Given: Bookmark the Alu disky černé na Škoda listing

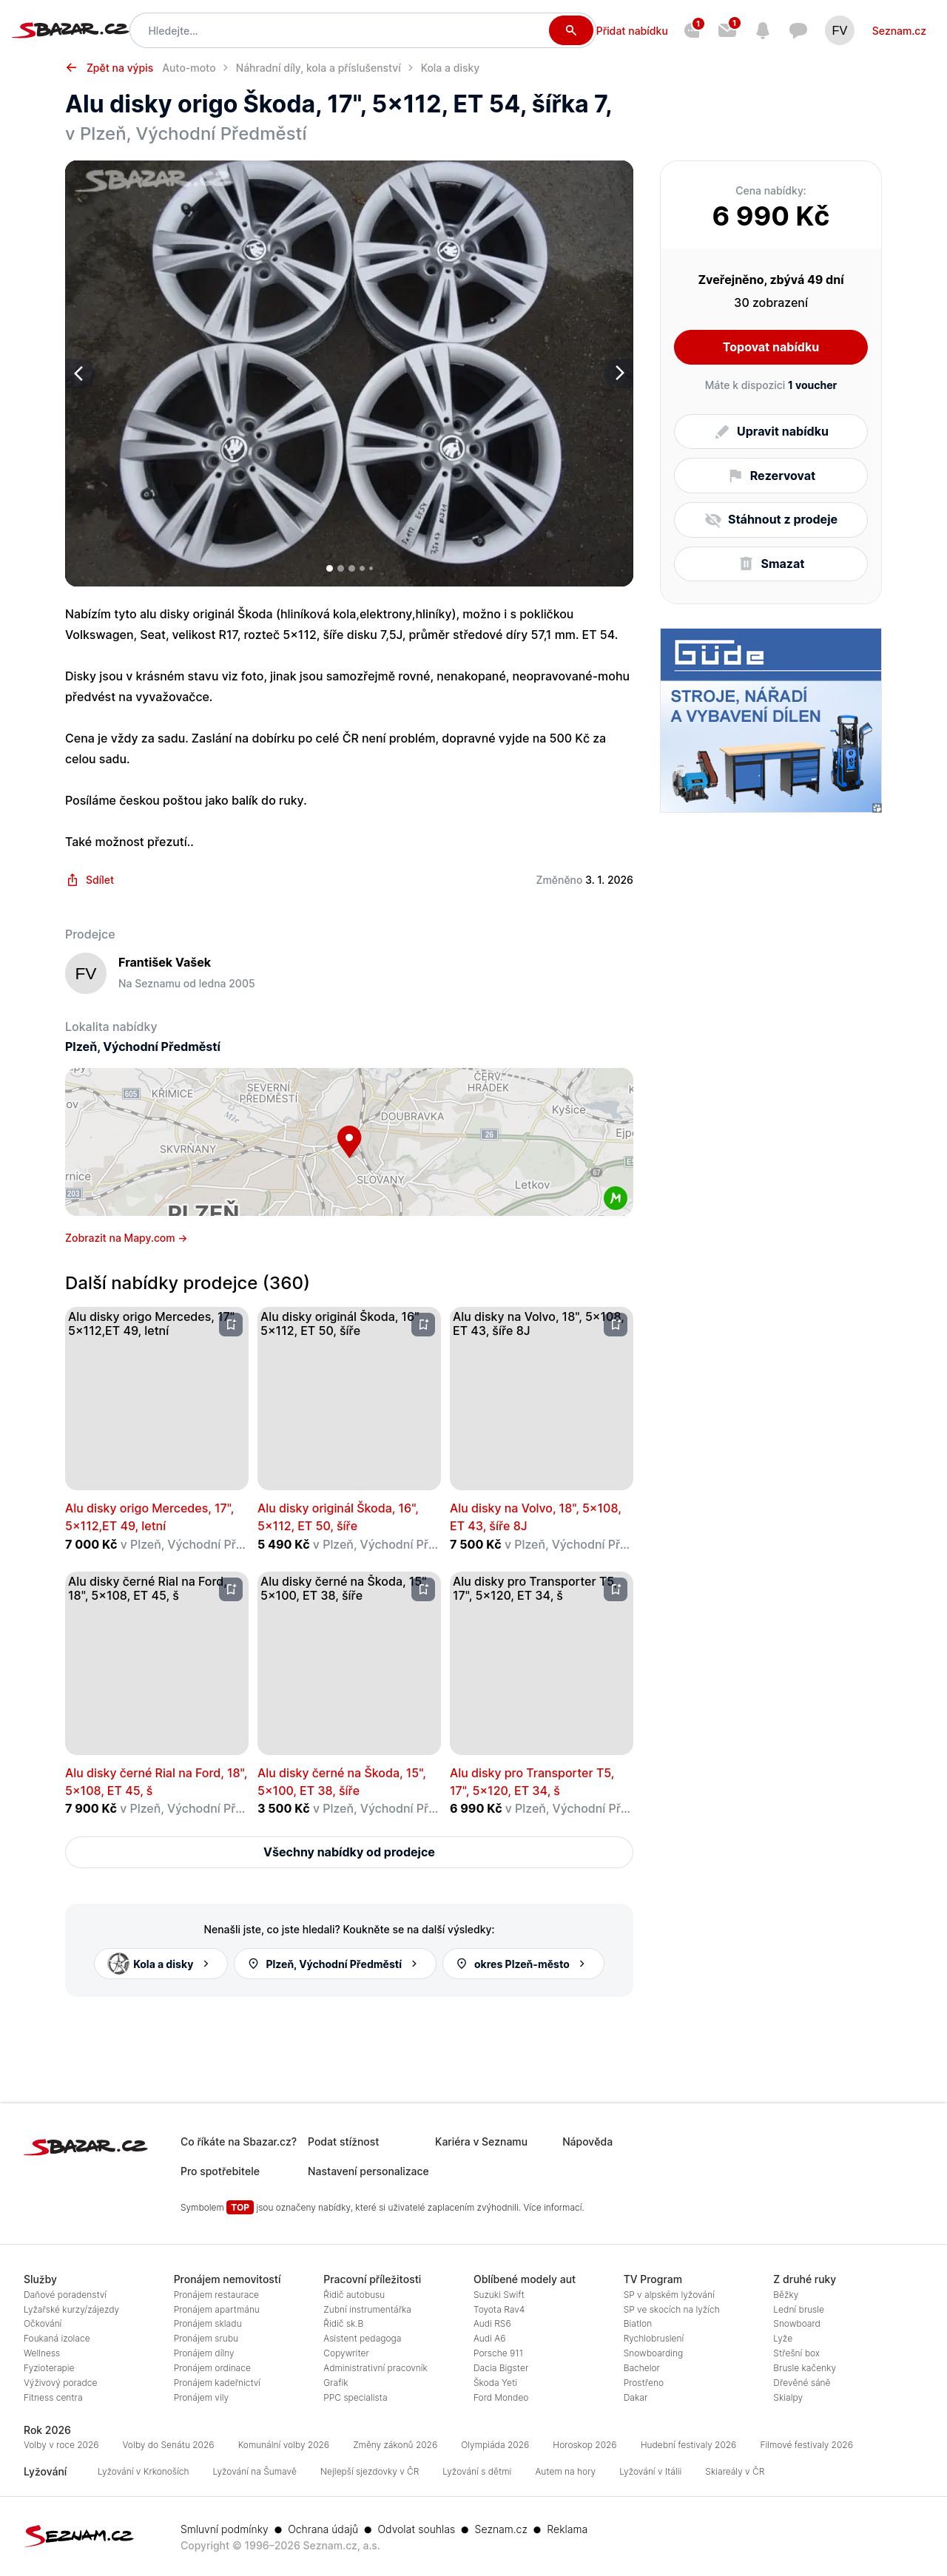Looking at the screenshot, I should coord(423,1589).
